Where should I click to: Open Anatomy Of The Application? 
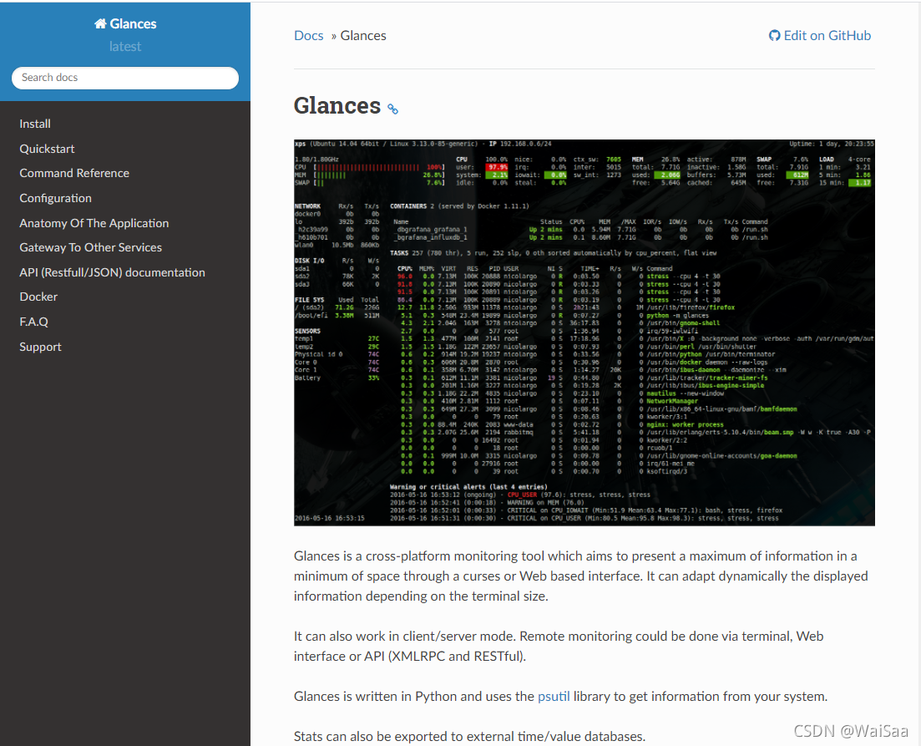[x=94, y=223]
